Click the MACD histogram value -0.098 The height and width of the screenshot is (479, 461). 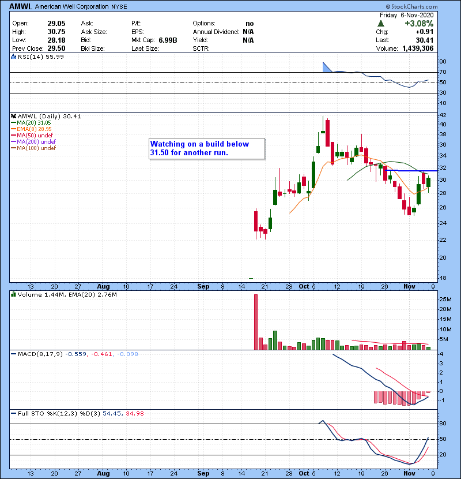[127, 354]
